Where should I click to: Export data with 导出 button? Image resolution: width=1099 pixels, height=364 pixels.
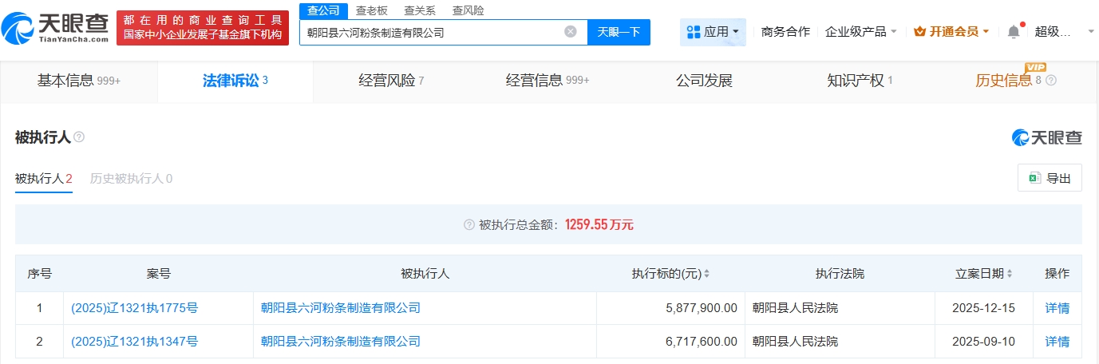(x=1050, y=178)
